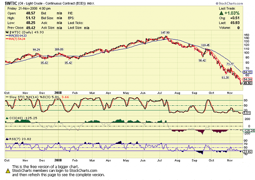Click the red 54.34 axis marker

tap(248, 80)
